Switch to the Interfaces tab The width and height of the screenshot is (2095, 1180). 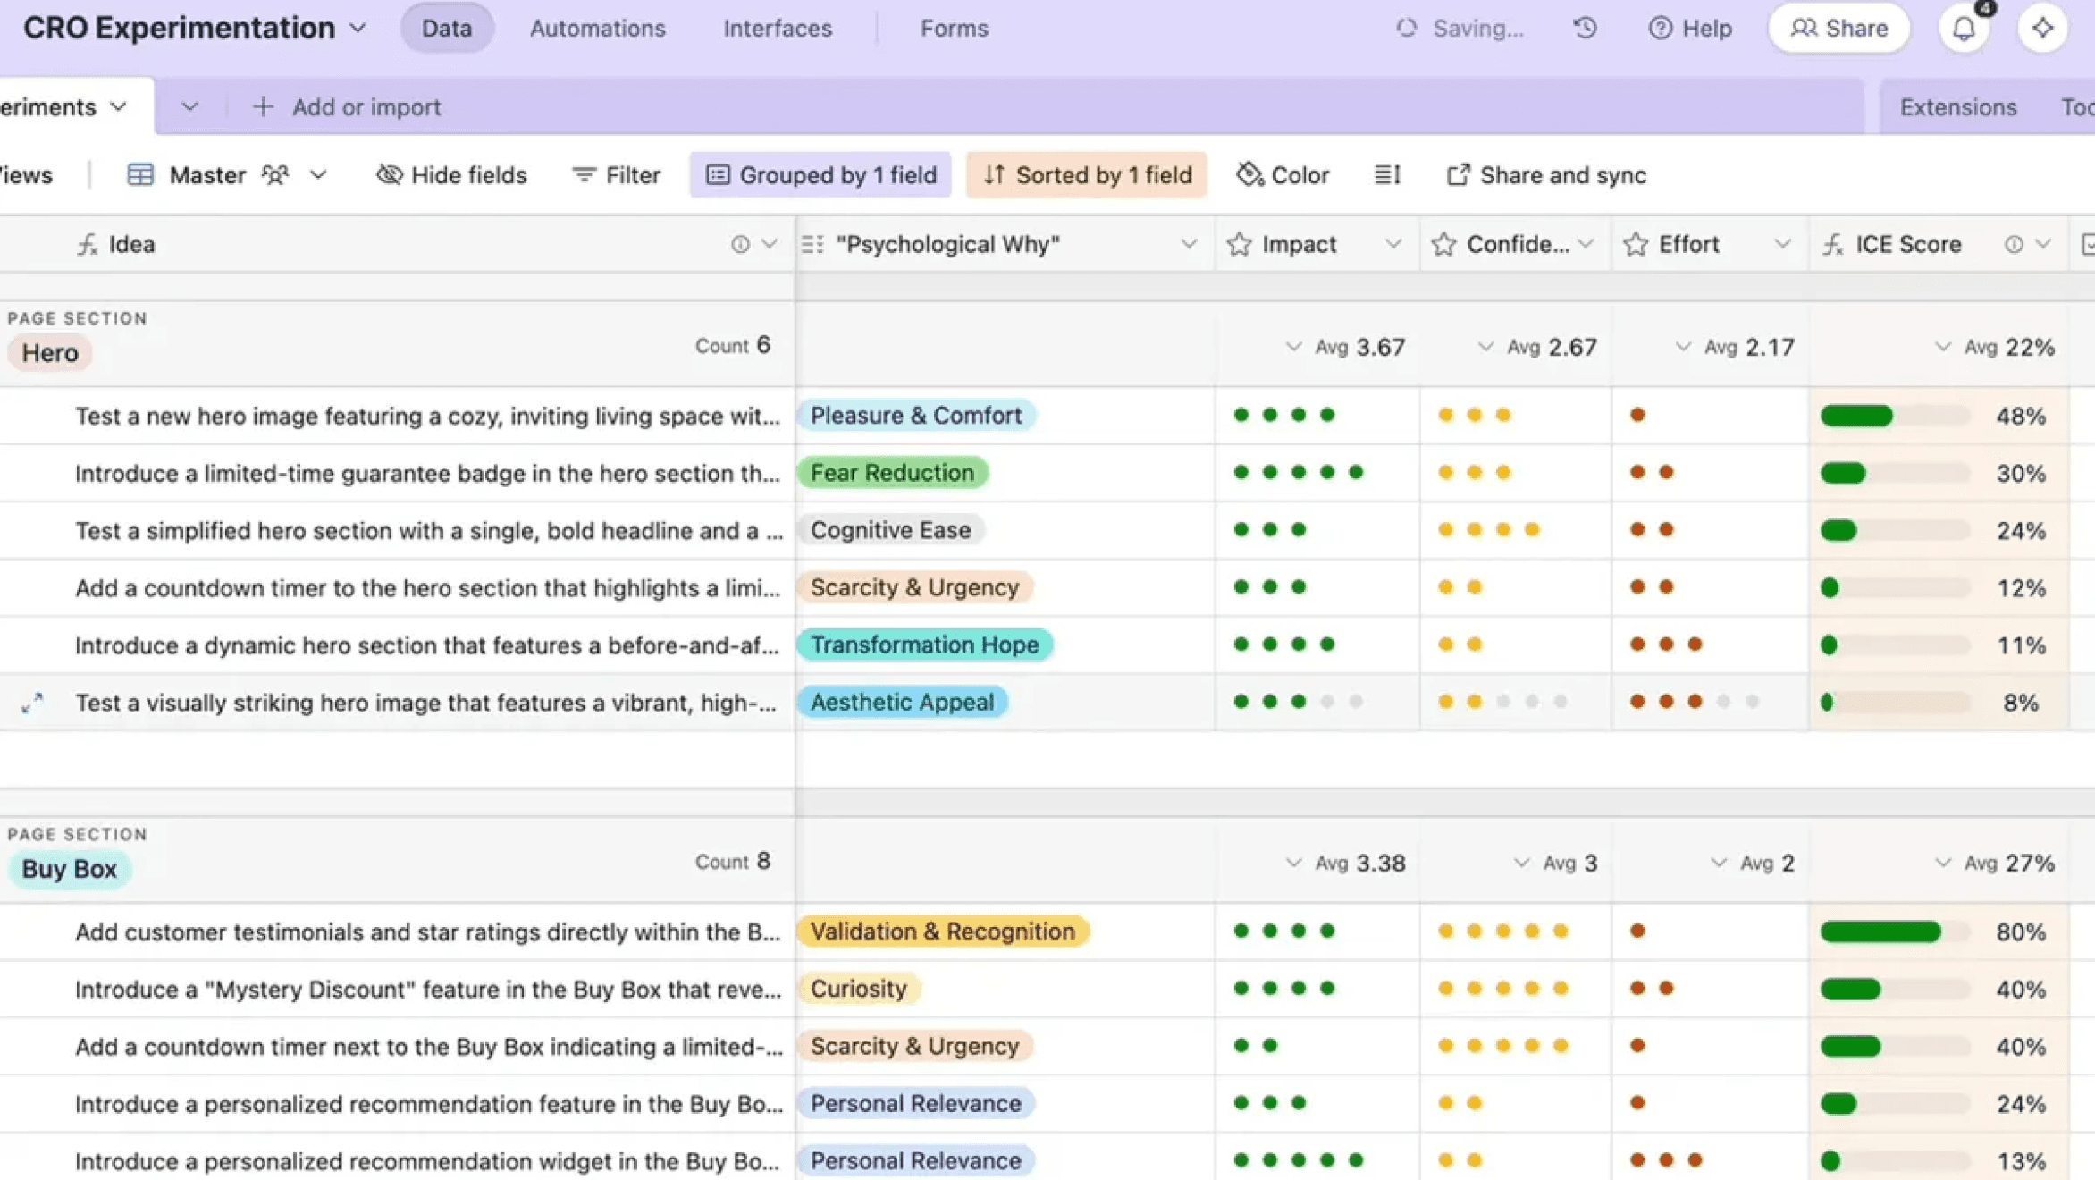click(778, 29)
